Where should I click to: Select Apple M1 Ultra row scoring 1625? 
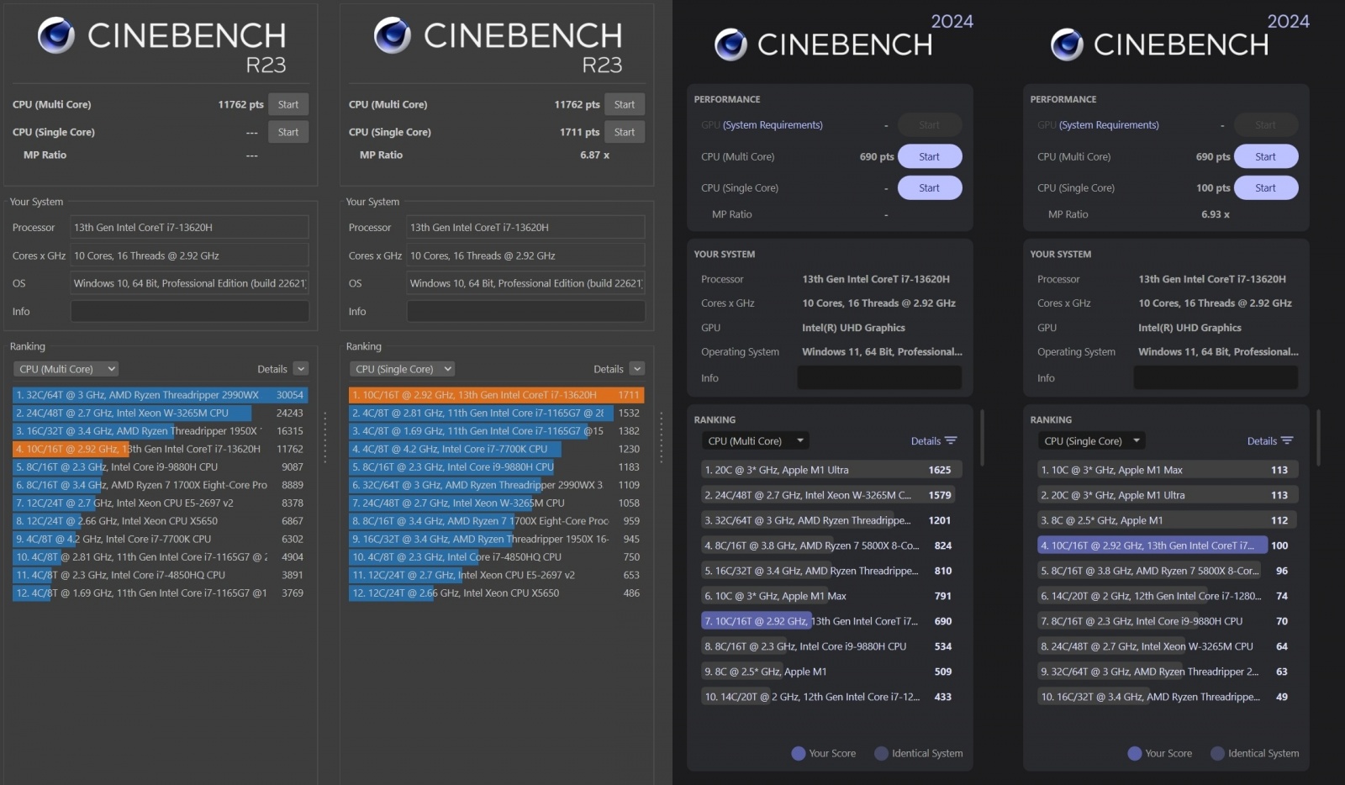(x=831, y=470)
